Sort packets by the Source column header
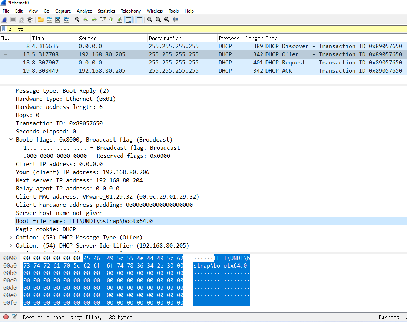This screenshot has width=407, height=322. (x=87, y=38)
